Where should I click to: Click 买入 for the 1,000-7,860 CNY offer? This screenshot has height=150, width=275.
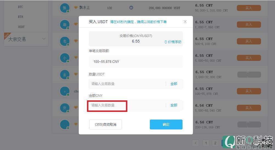tap(249, 24)
